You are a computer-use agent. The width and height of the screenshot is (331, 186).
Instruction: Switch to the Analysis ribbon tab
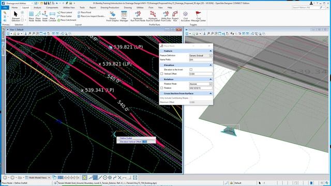(37, 8)
